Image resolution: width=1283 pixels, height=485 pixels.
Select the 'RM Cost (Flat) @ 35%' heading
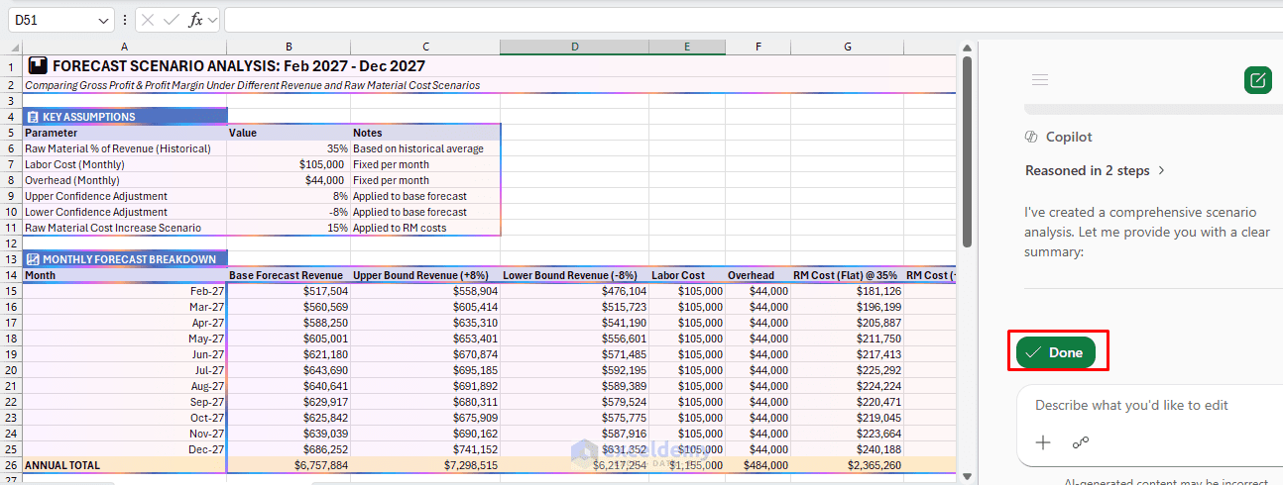[x=848, y=275]
